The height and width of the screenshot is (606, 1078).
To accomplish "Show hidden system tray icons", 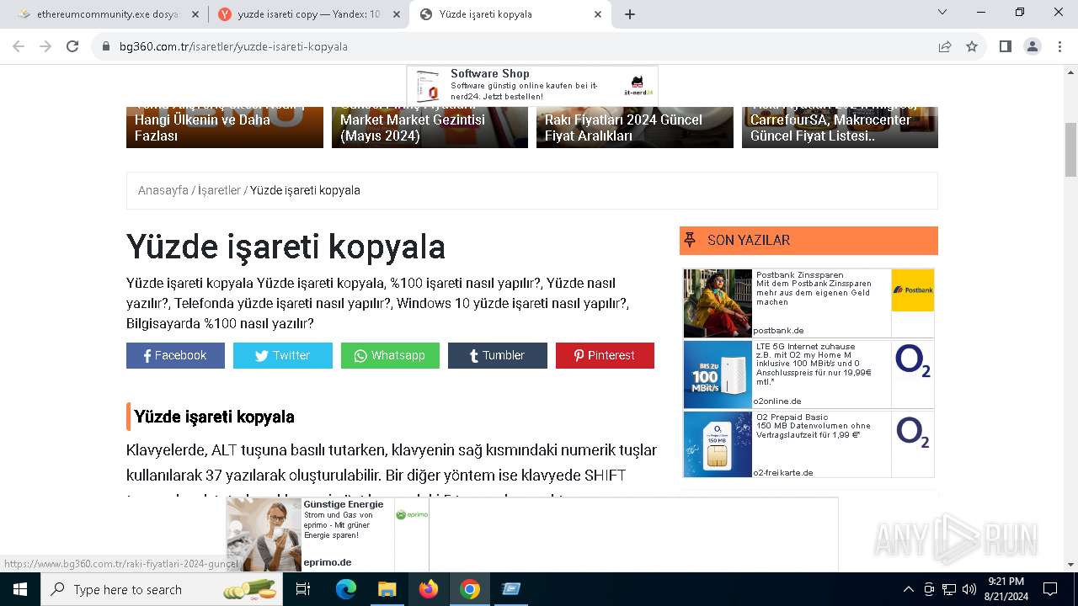I will [x=908, y=589].
